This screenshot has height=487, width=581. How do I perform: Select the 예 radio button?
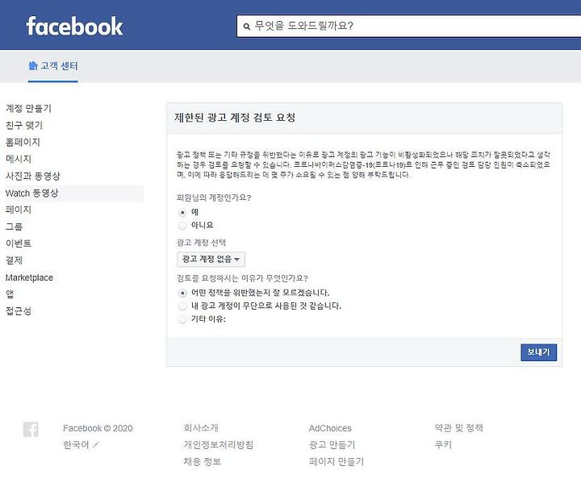coord(182,213)
